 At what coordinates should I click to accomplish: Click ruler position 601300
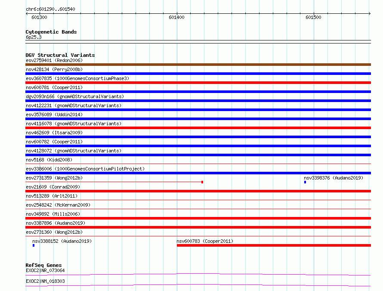point(39,17)
